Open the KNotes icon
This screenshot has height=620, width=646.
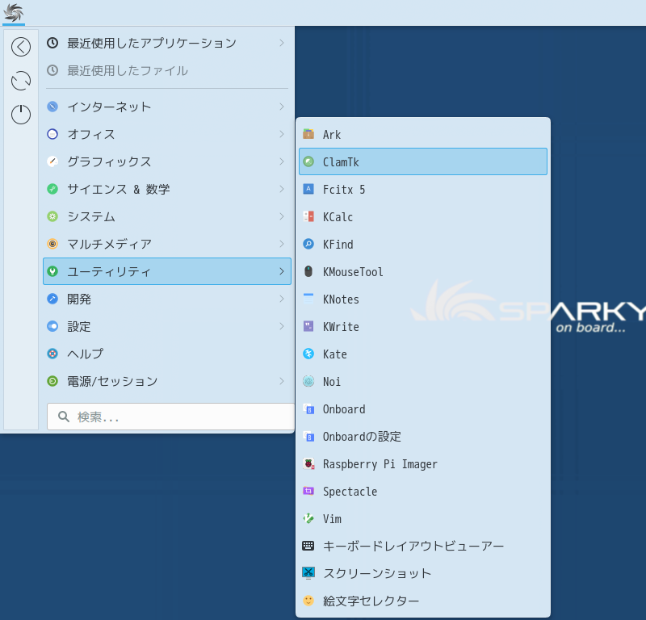308,299
